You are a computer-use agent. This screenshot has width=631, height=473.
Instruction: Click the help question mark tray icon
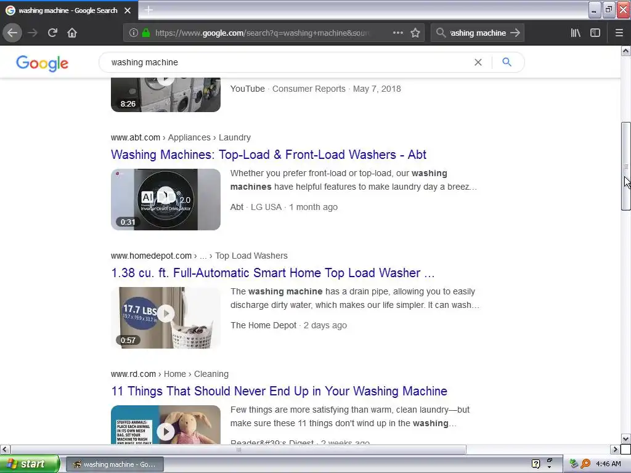coord(535,464)
